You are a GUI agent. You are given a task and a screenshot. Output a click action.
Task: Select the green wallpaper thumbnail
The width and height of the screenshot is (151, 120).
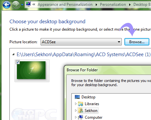(x=31, y=70)
